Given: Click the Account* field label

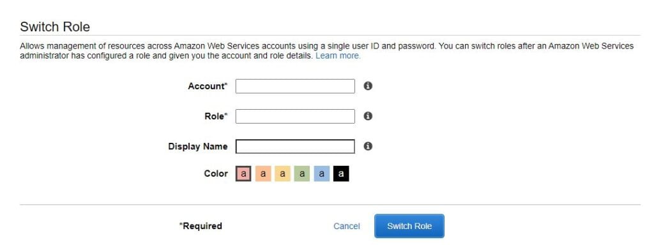Looking at the screenshot, I should click(208, 86).
